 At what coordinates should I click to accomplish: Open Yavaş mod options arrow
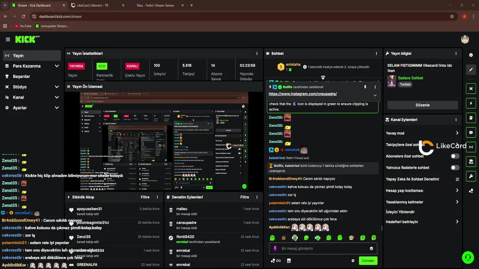coord(457,133)
